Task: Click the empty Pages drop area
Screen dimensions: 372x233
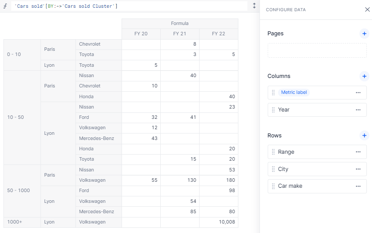Action: point(317,50)
